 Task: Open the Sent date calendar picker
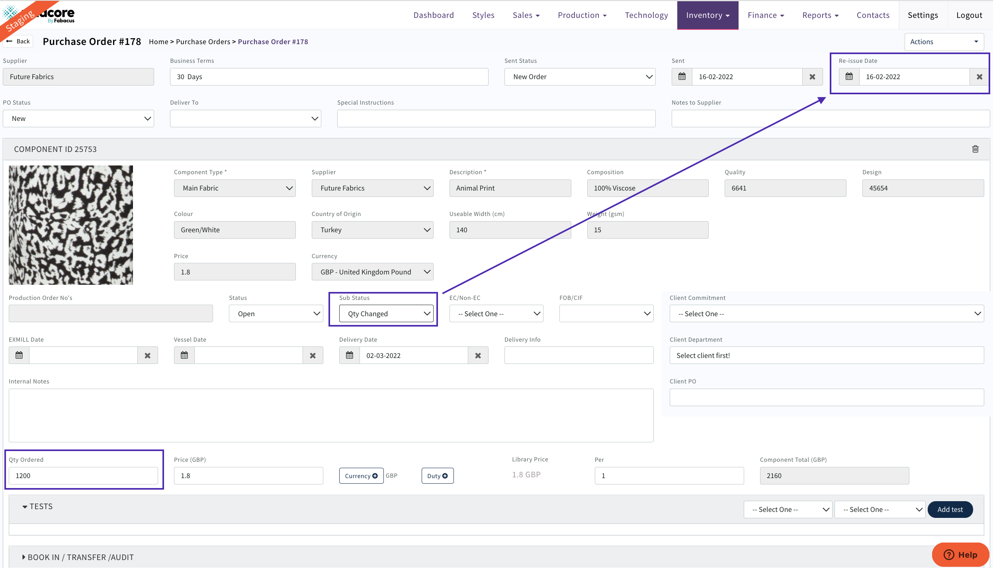click(682, 76)
